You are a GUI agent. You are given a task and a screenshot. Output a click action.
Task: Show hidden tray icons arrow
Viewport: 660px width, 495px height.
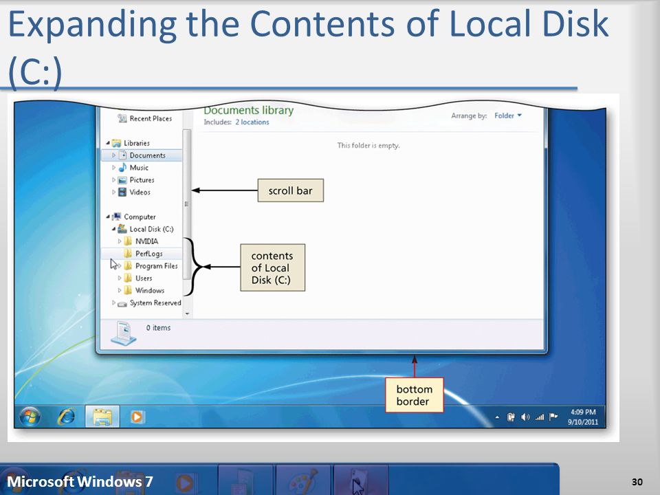(497, 417)
